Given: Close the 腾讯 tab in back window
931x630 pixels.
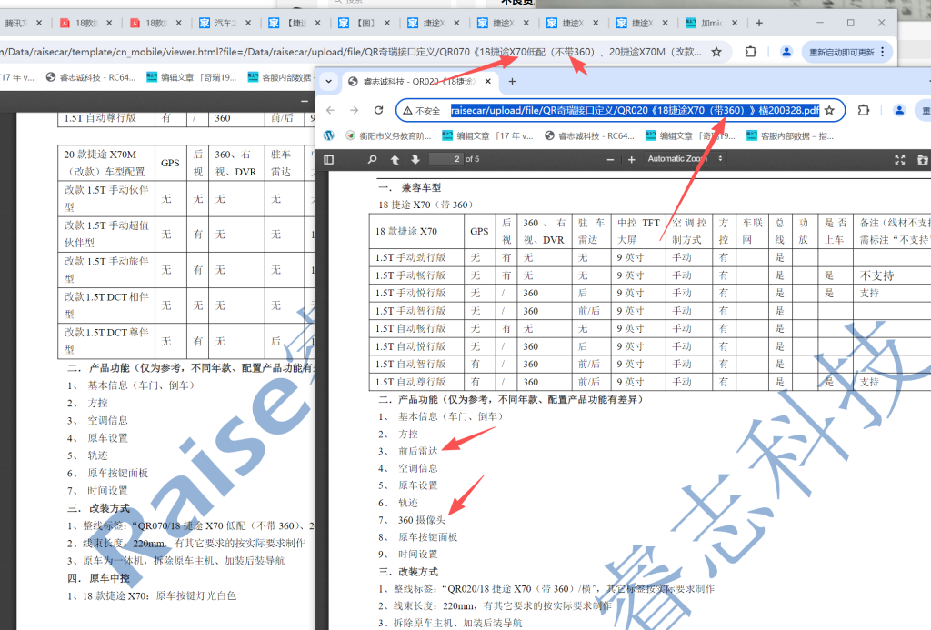Looking at the screenshot, I should click(x=39, y=23).
